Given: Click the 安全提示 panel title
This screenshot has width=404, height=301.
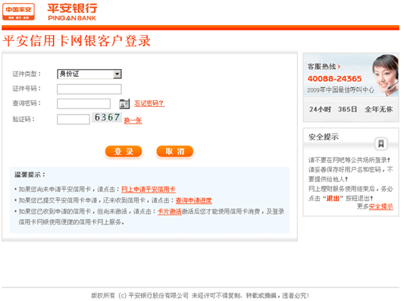Looking at the screenshot, I should (324, 136).
